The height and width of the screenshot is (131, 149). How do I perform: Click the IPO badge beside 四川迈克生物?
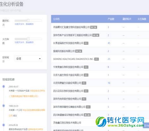(86, 91)
